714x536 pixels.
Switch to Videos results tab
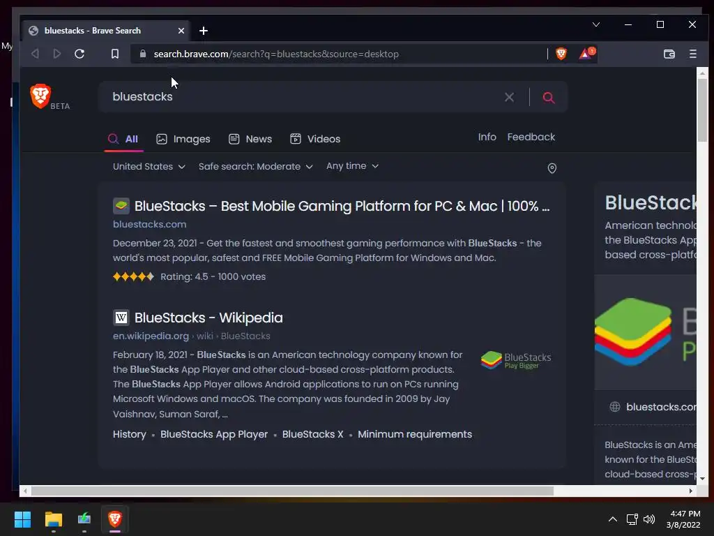click(315, 139)
